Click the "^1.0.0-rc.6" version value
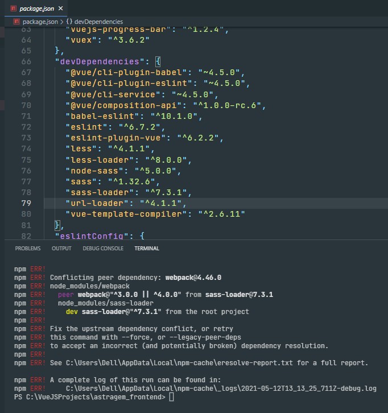 pyautogui.click(x=227, y=105)
